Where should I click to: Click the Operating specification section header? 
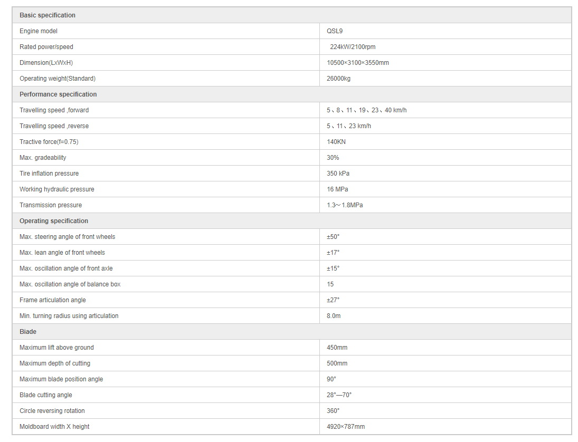pyautogui.click(x=53, y=221)
